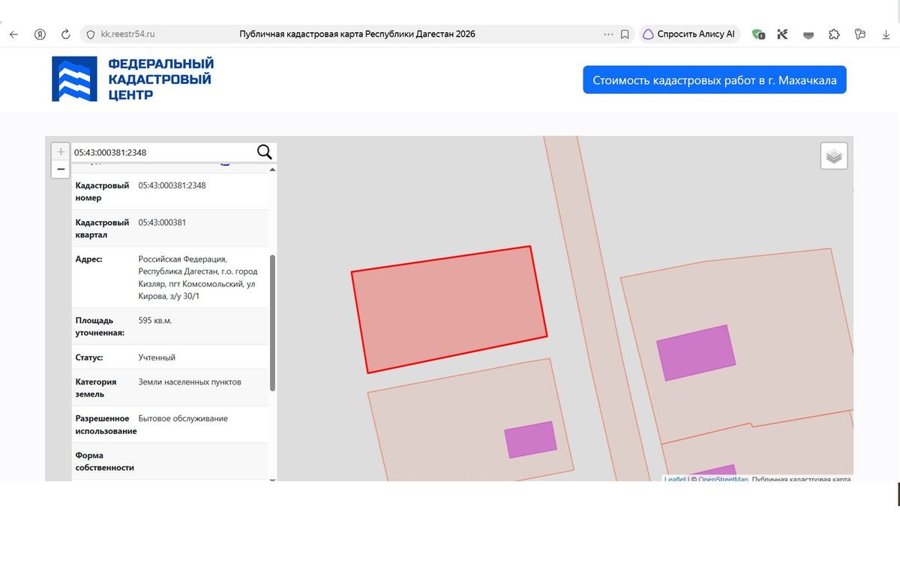900x581 pixels.
Task: Click the value Бытовое обслуживание
Action: pyautogui.click(x=183, y=418)
